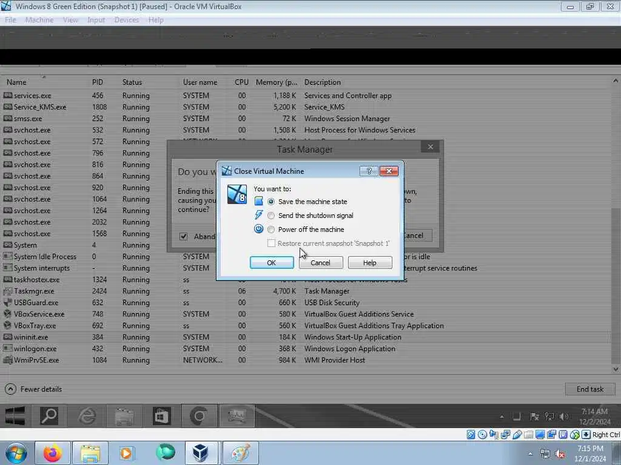Sort processes by PID column
This screenshot has width=621, height=465.
[x=98, y=82]
